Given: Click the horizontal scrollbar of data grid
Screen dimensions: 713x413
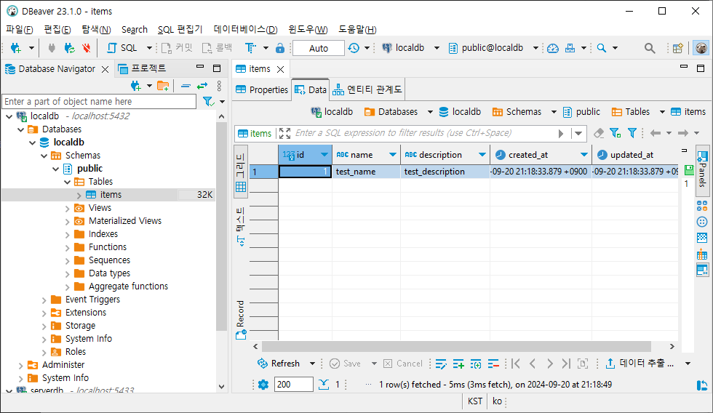Looking at the screenshot, I should 457,347.
